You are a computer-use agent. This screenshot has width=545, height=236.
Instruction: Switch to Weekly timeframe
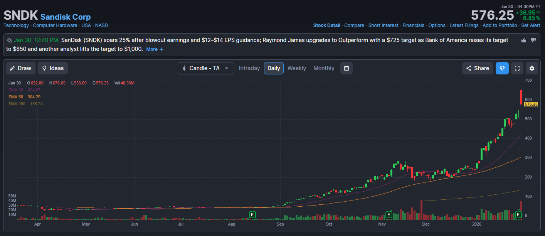coord(297,68)
